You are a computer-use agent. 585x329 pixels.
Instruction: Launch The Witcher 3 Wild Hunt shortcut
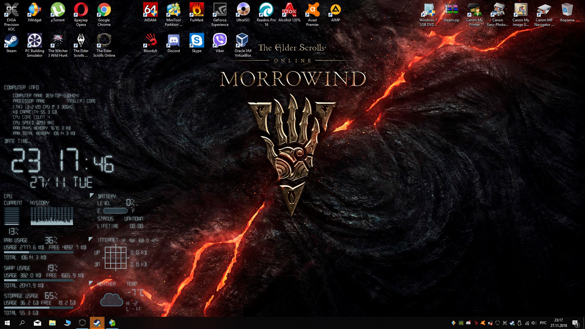(58, 41)
